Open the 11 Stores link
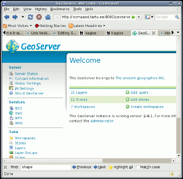Screen dimensions: 183x179 click(79, 100)
